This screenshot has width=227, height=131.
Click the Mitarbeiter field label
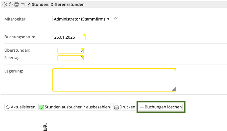15,19
